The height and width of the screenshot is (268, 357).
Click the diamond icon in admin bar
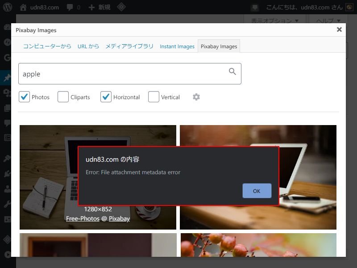pyautogui.click(x=121, y=7)
